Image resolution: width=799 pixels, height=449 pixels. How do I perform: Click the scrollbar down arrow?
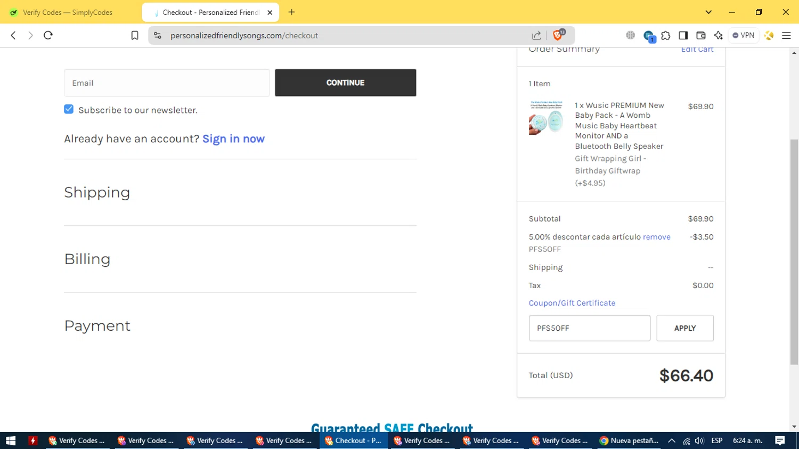(794, 427)
